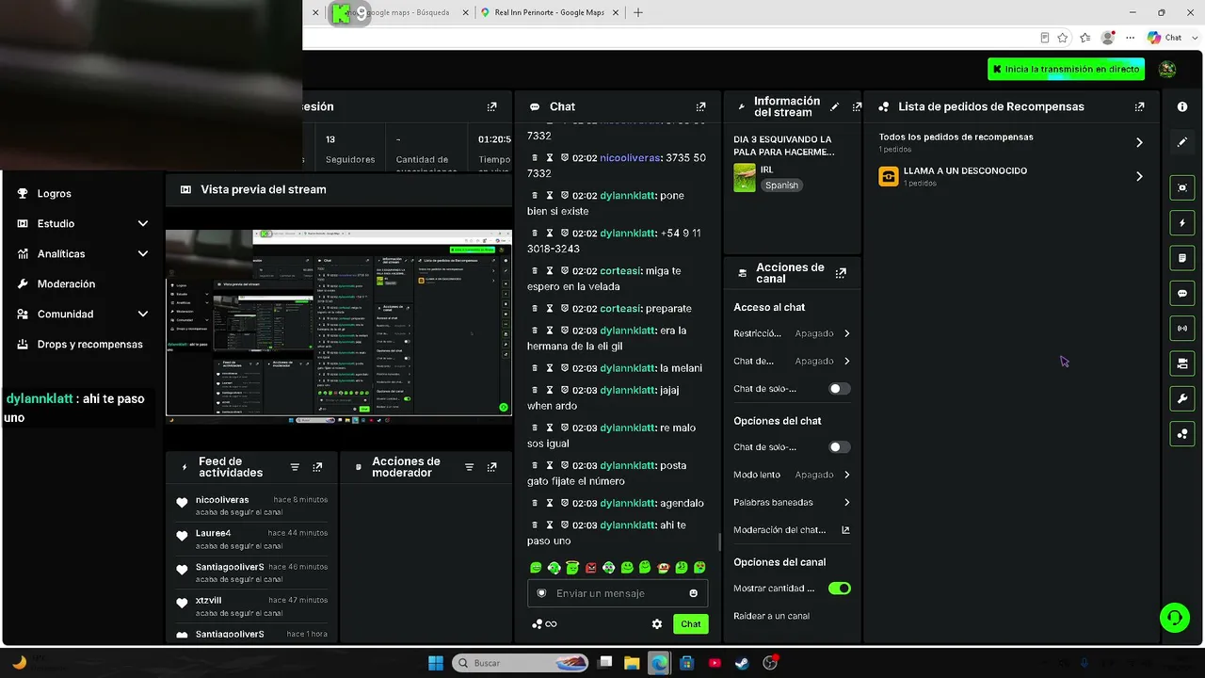Insert the red angry emote
Viewport: 1205px width, 678px height.
(590, 568)
